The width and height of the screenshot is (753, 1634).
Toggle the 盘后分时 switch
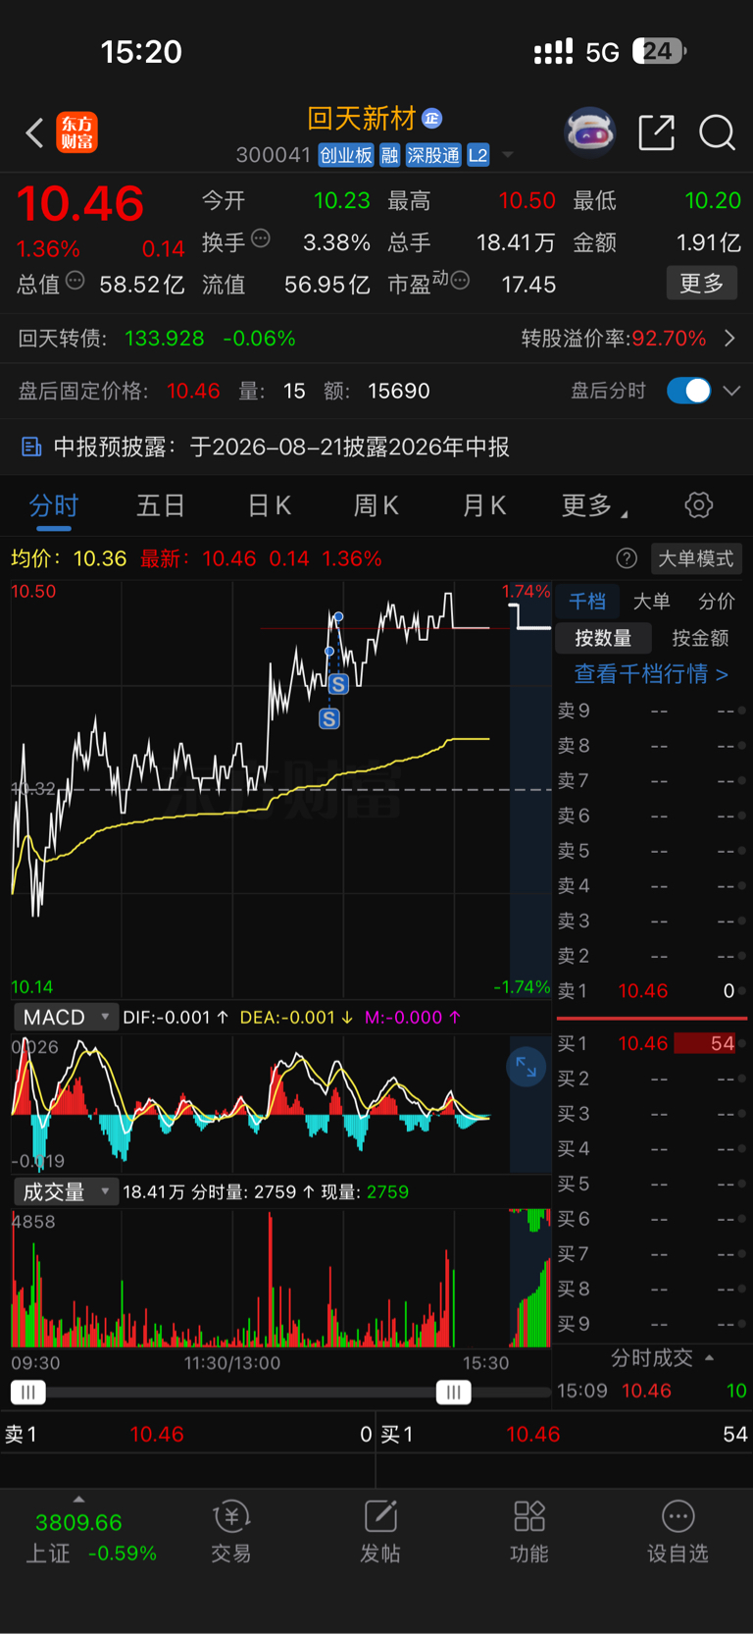(x=688, y=391)
